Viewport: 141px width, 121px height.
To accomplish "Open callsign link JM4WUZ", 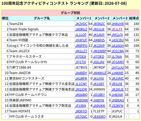I will 100,73.
